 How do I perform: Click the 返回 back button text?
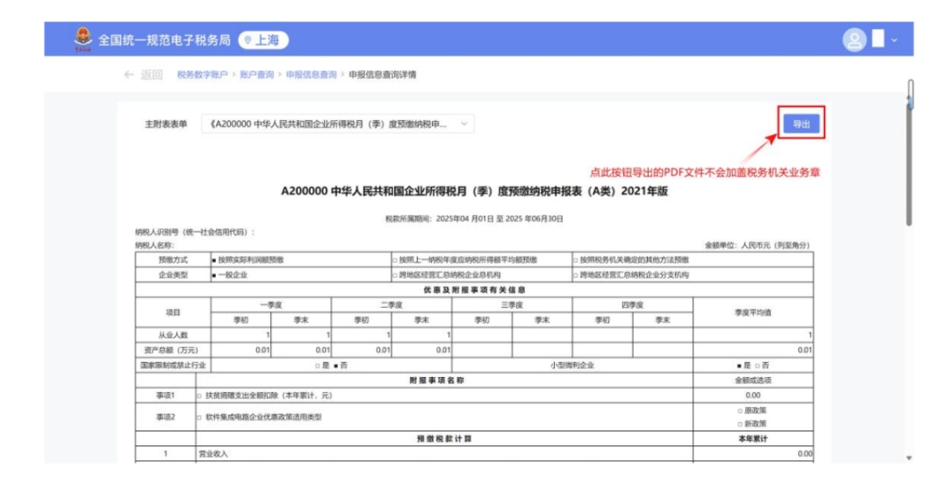152,75
